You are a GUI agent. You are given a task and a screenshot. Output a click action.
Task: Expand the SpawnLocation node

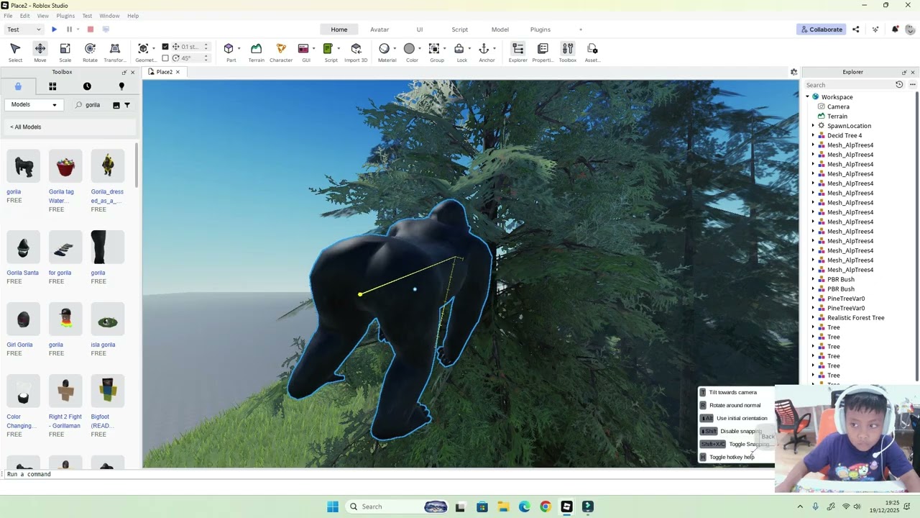click(x=813, y=126)
